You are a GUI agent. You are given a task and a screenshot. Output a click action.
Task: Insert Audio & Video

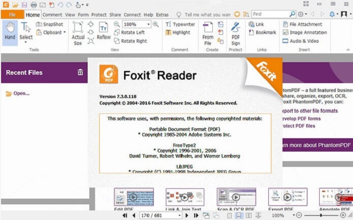[x=301, y=41]
